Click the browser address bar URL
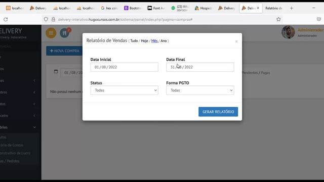324x182 pixels. [x=125, y=20]
